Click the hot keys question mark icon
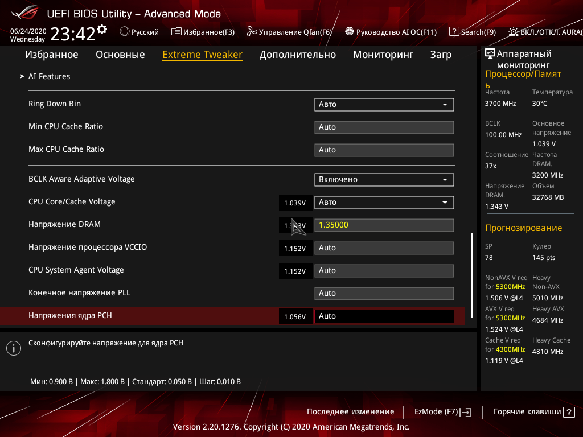This screenshot has width=583, height=437. click(x=569, y=412)
